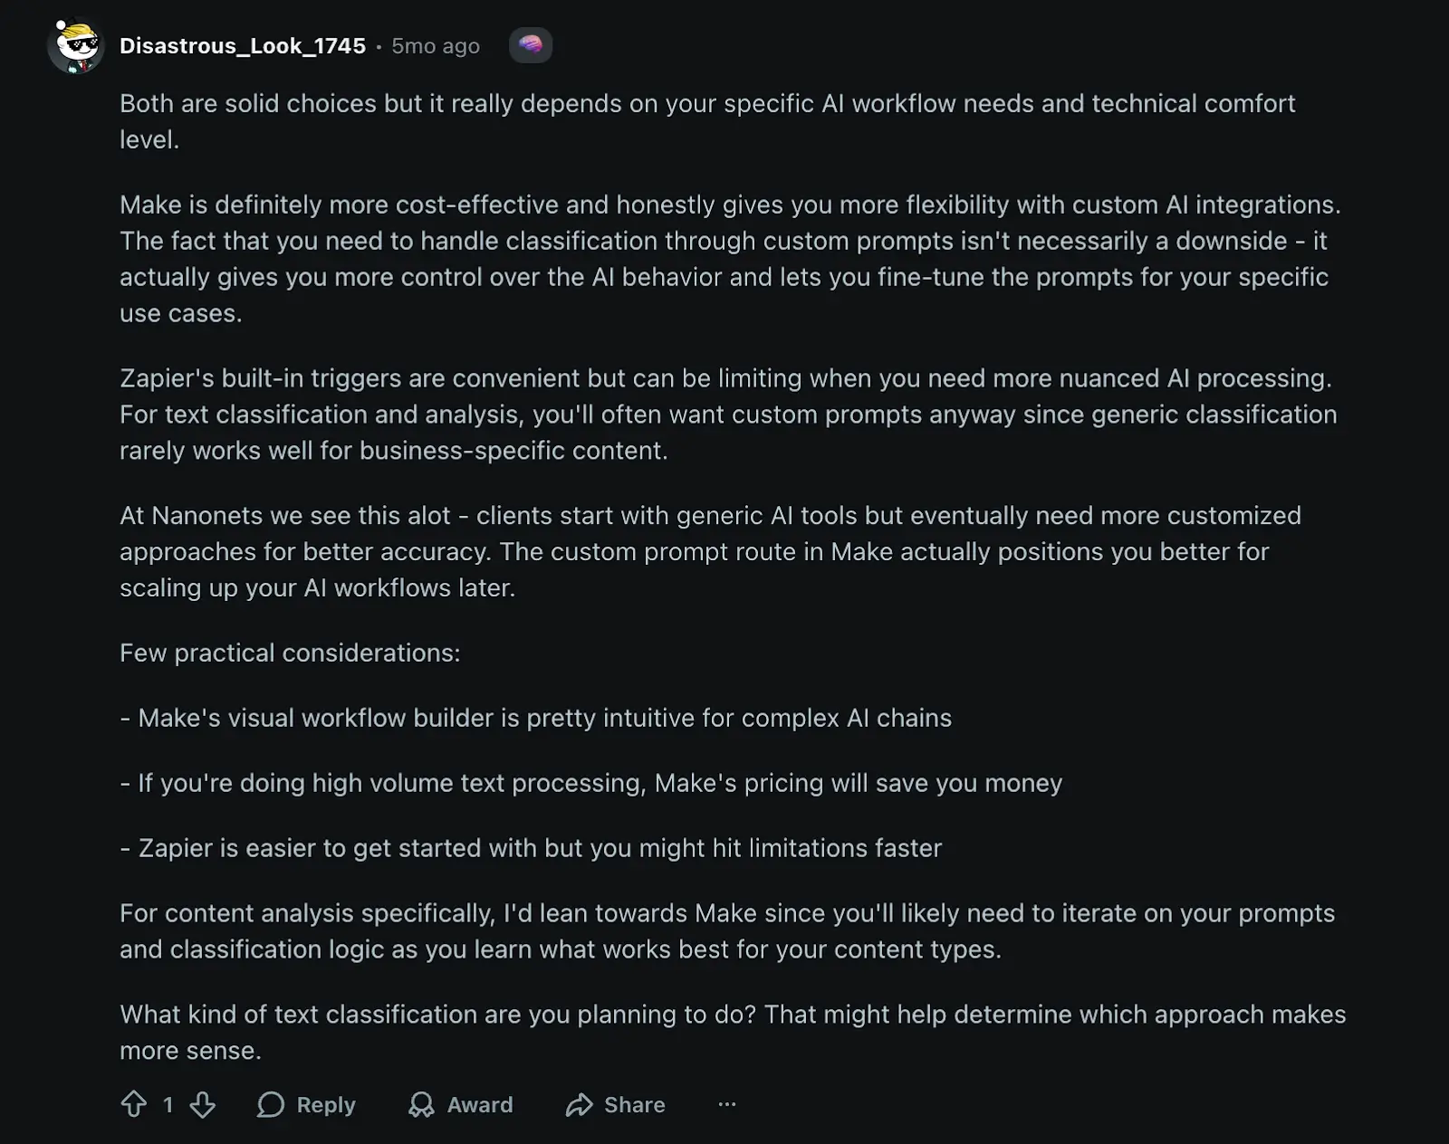Image resolution: width=1449 pixels, height=1144 pixels.
Task: Select the ribbon-shaped Award icon
Action: (x=422, y=1104)
